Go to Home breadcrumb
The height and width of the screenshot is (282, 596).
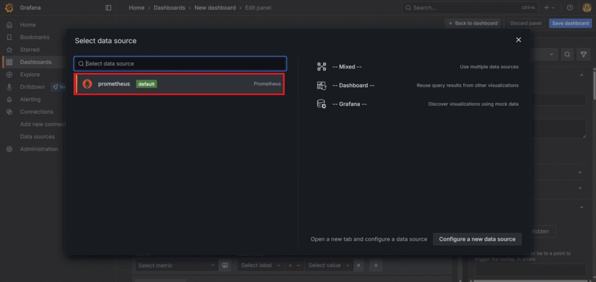136,8
